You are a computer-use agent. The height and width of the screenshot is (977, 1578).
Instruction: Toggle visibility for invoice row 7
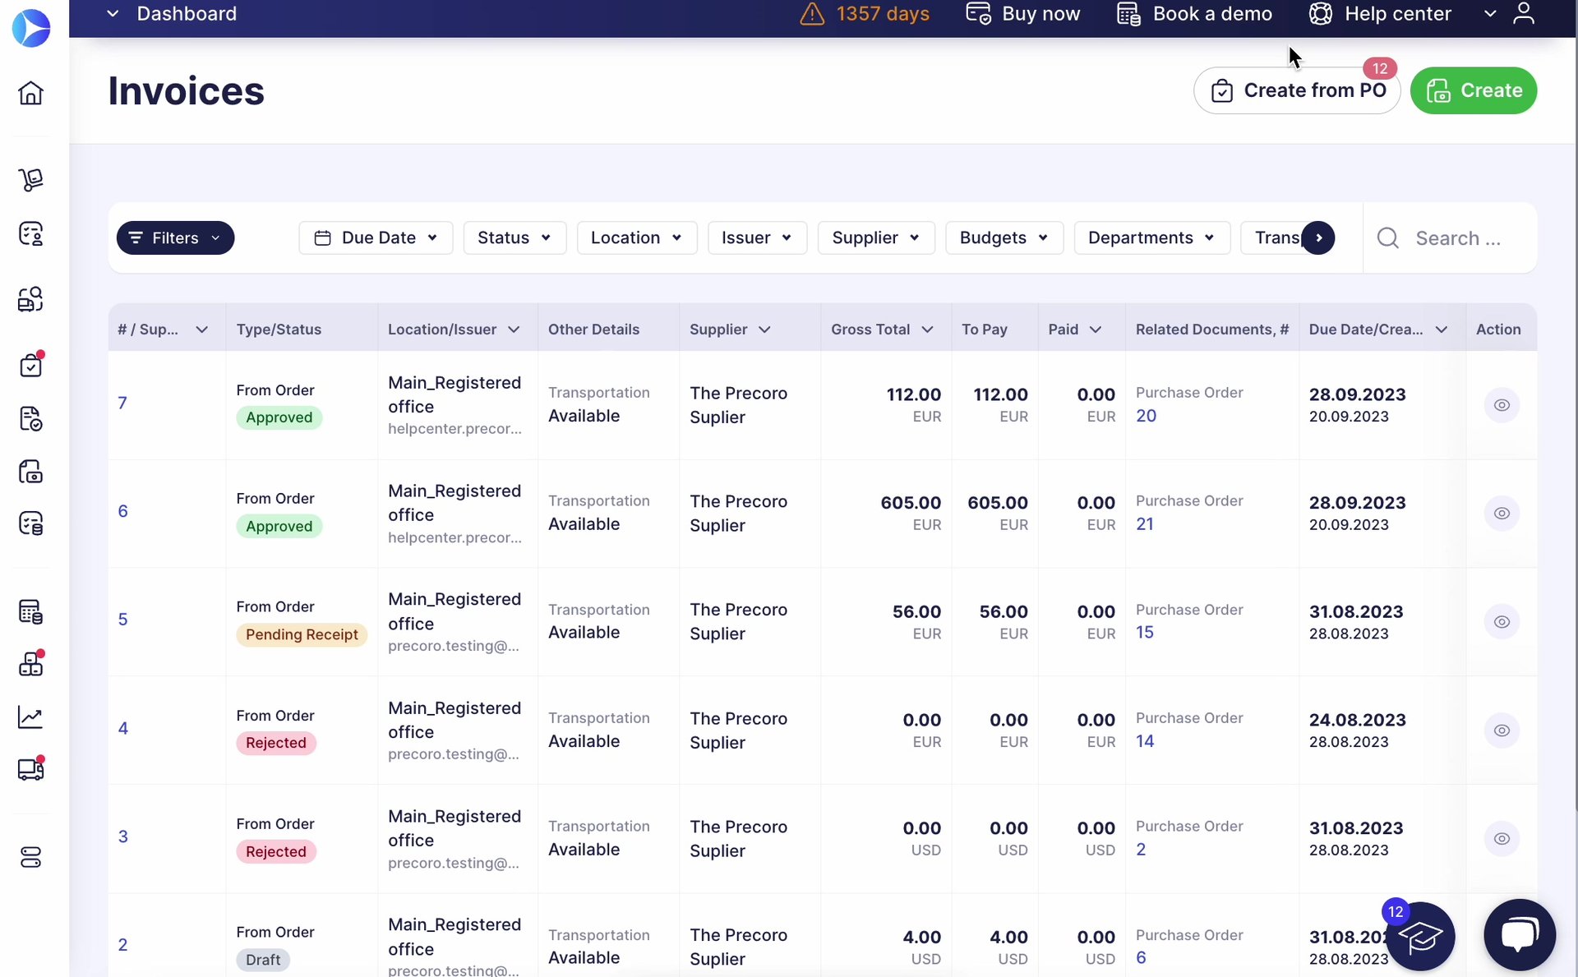(1502, 404)
